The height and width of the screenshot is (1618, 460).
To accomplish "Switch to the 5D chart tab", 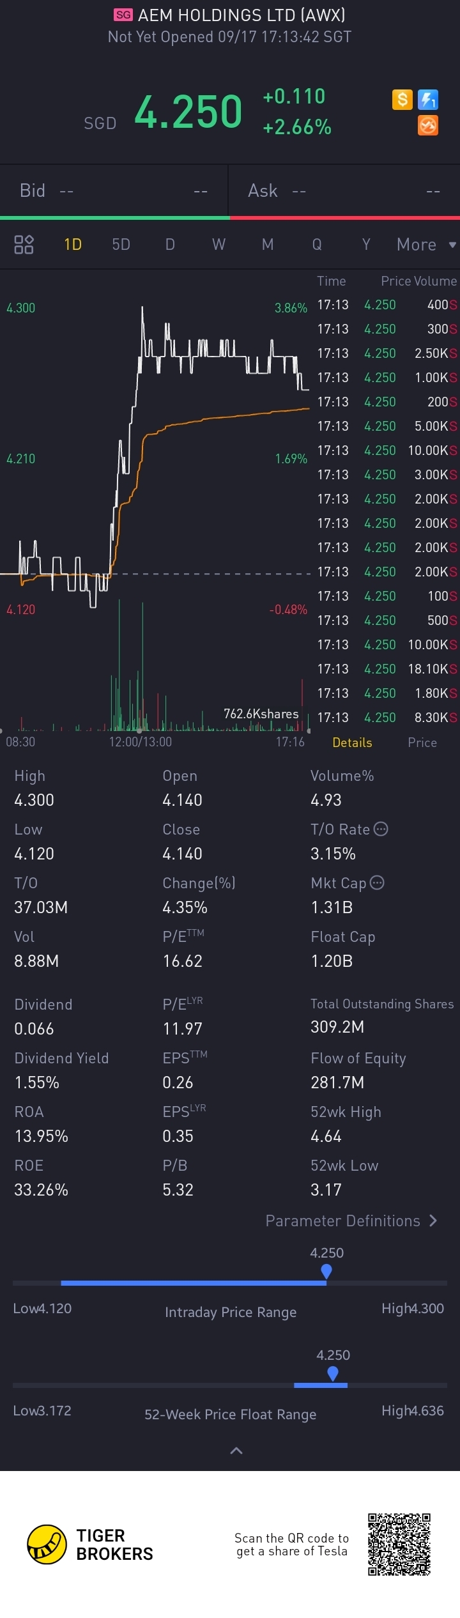I will pos(121,245).
